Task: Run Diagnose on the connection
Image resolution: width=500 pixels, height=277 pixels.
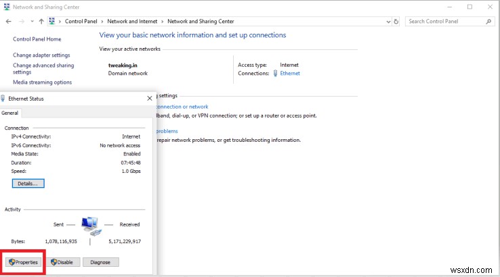Action: click(x=101, y=262)
